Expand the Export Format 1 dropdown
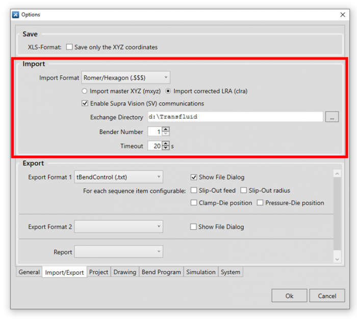Viewport: 357px width, 319px height. click(118, 177)
